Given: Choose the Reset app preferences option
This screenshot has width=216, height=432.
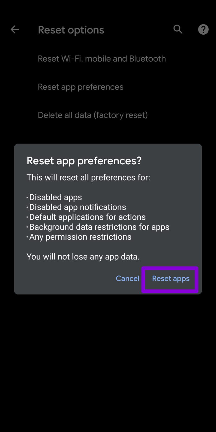Looking at the screenshot, I should [81, 87].
